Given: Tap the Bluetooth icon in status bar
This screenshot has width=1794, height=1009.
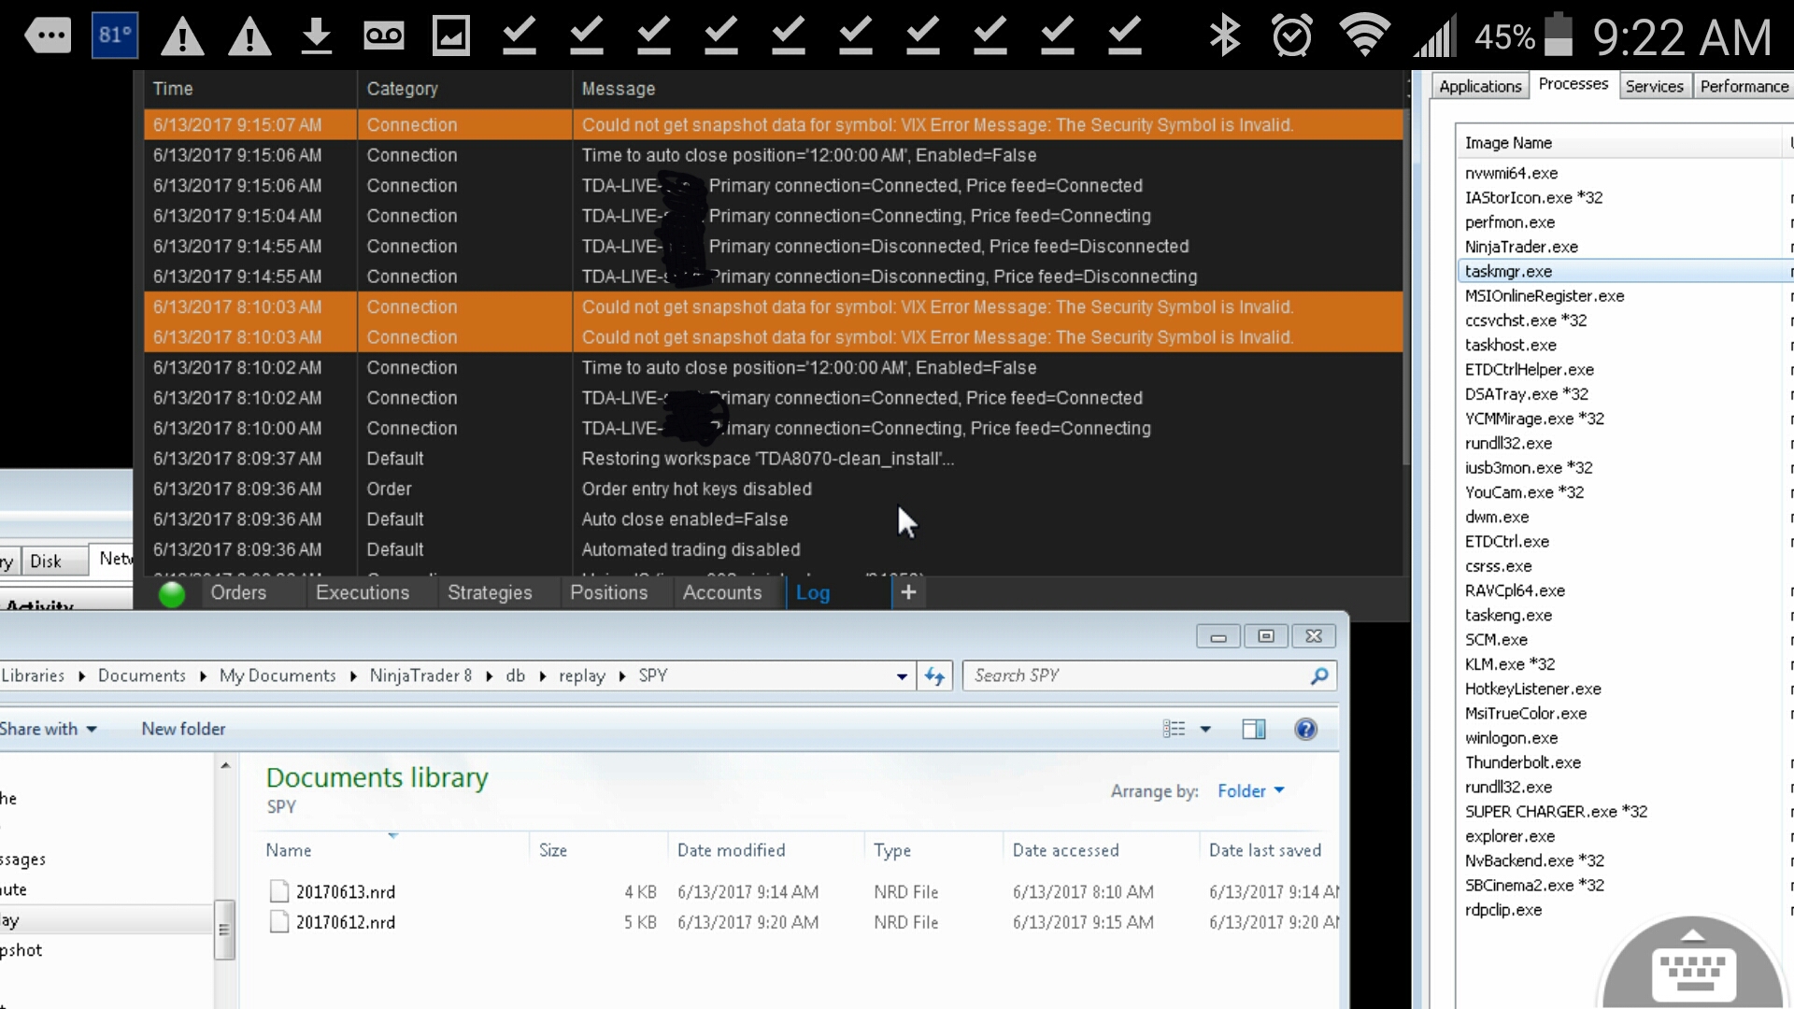Looking at the screenshot, I should pyautogui.click(x=1224, y=36).
